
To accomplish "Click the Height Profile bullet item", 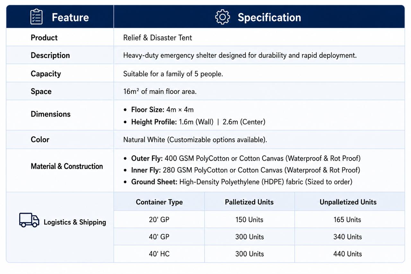I will coord(194,122).
